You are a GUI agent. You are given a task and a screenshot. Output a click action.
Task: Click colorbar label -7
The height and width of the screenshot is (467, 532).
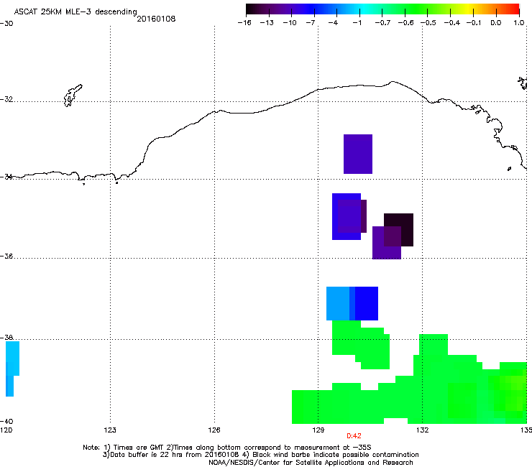[x=311, y=23]
